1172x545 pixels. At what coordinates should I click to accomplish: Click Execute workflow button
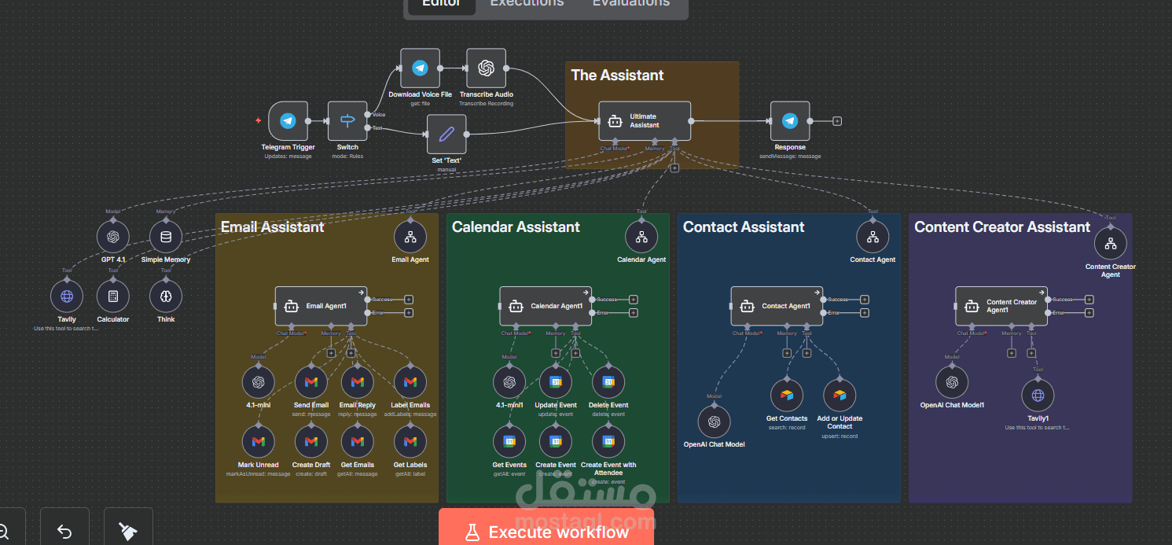tap(546, 528)
